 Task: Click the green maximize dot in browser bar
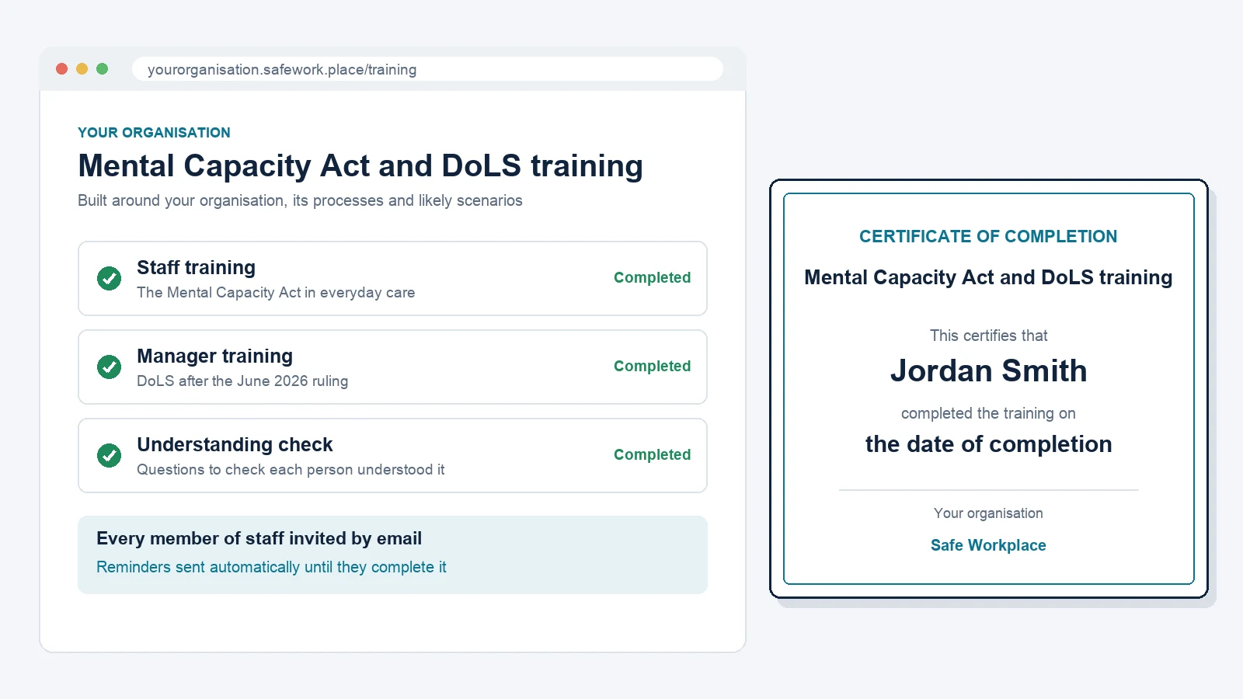[x=102, y=69]
